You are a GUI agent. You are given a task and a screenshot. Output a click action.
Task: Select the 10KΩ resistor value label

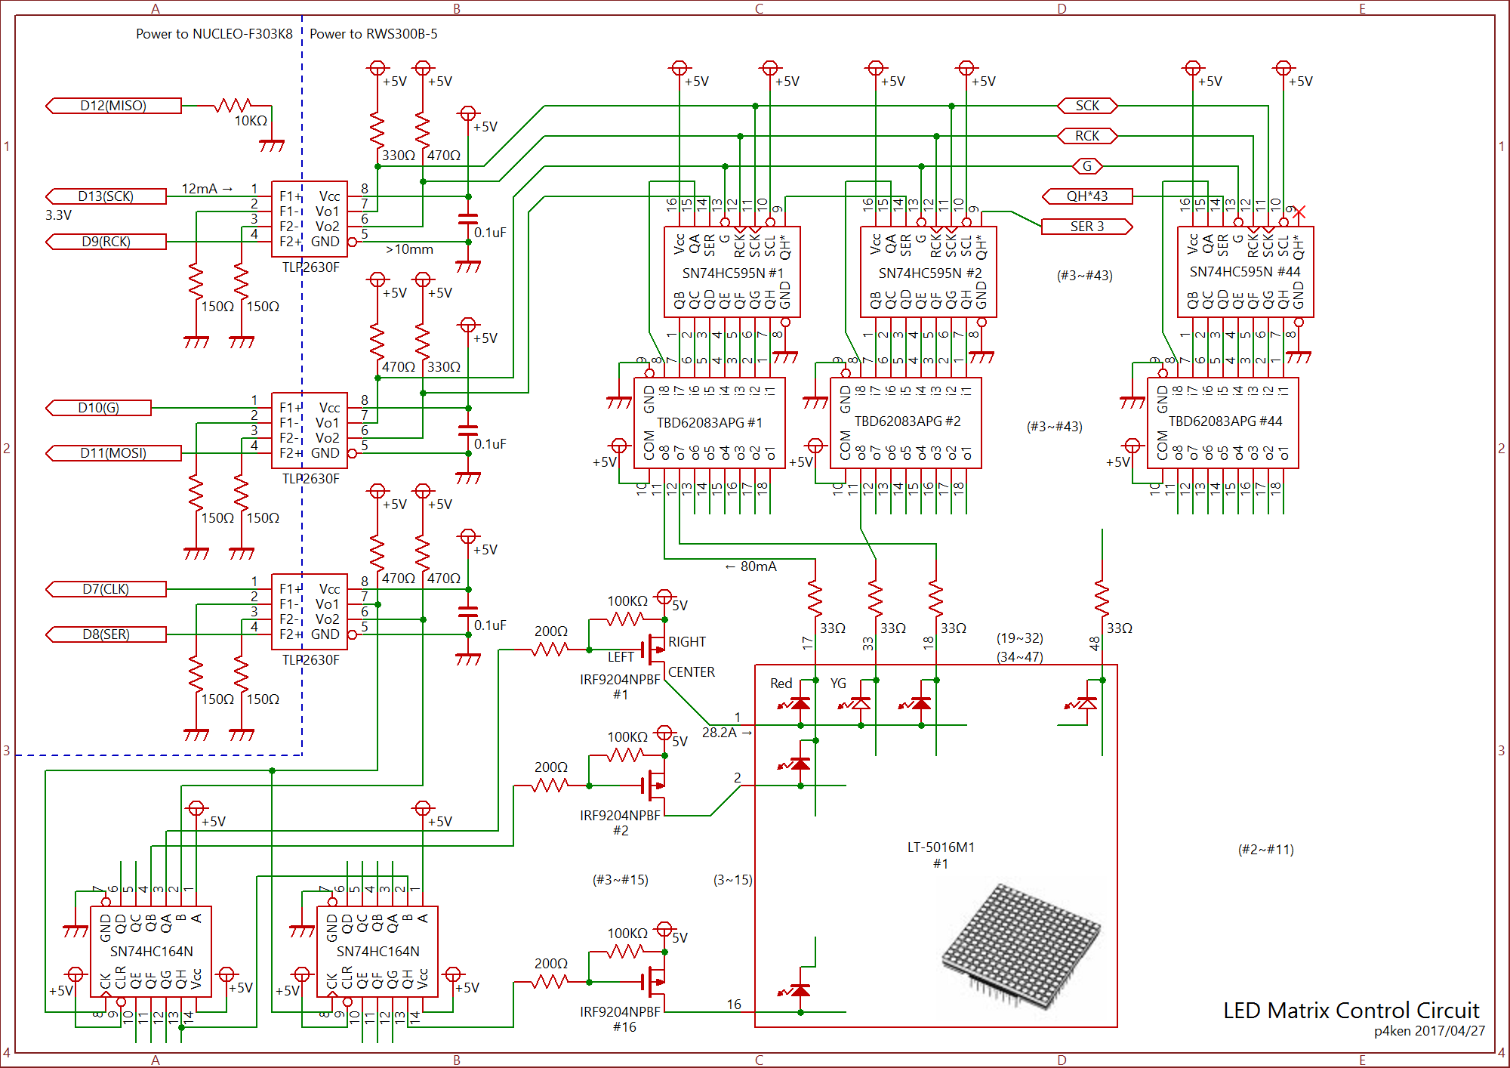coord(251,121)
